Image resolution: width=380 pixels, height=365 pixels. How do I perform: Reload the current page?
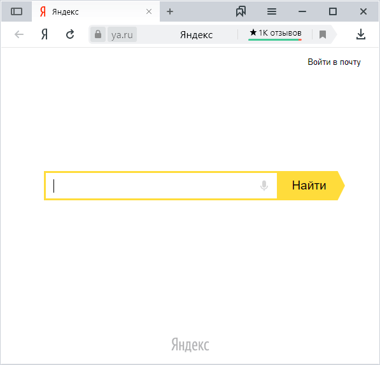[x=70, y=34]
